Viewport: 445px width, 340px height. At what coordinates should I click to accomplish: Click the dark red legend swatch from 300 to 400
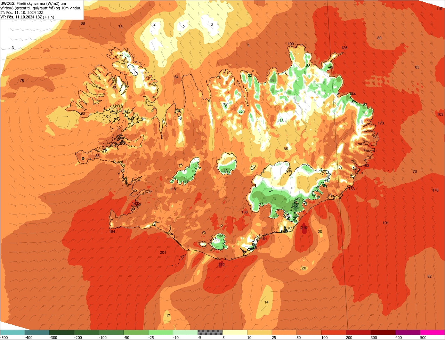[383, 332]
